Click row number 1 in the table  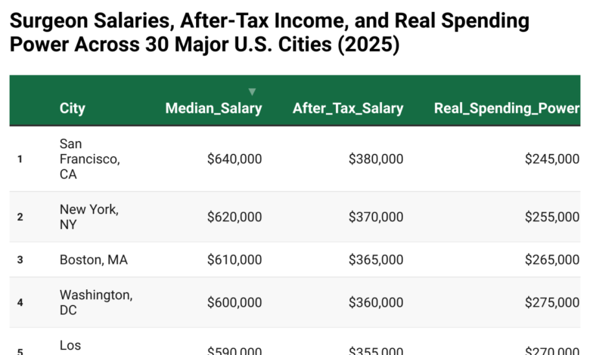tap(20, 159)
